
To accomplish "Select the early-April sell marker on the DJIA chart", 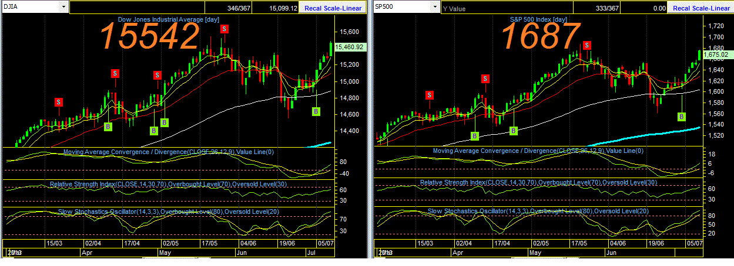I will pyautogui.click(x=115, y=73).
